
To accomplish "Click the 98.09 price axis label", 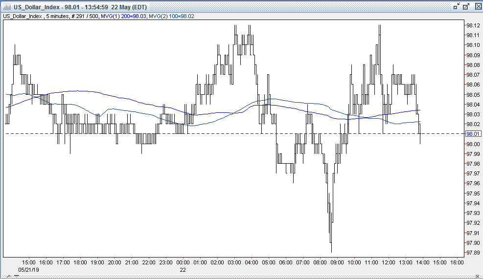I will coord(473,55).
